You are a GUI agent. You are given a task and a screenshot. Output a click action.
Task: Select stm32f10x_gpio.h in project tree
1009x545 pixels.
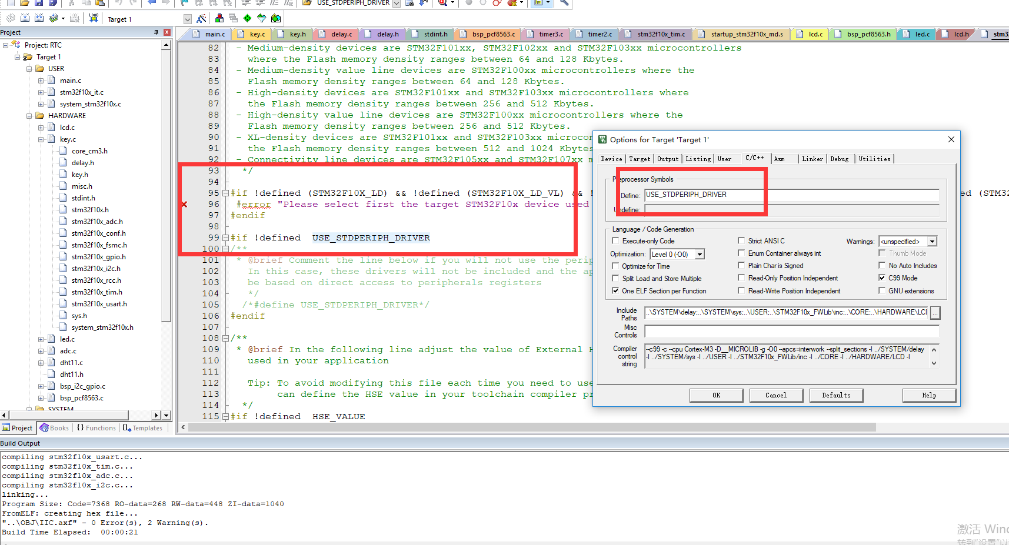98,257
